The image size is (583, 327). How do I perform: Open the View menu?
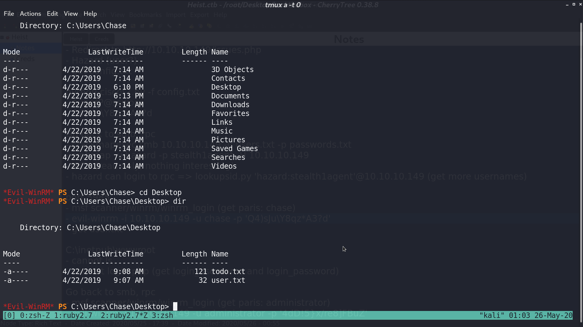pos(71,14)
